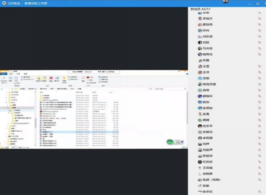
Task: Click avatar of member 刘丽萍
Action: [x=200, y=150]
